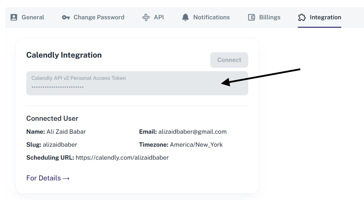
Task: Click the email alizaidbaber@gmail.com
Action: click(x=192, y=132)
